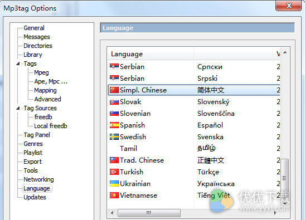Click the Turkish flag icon
The width and height of the screenshot is (305, 220).
114,172
